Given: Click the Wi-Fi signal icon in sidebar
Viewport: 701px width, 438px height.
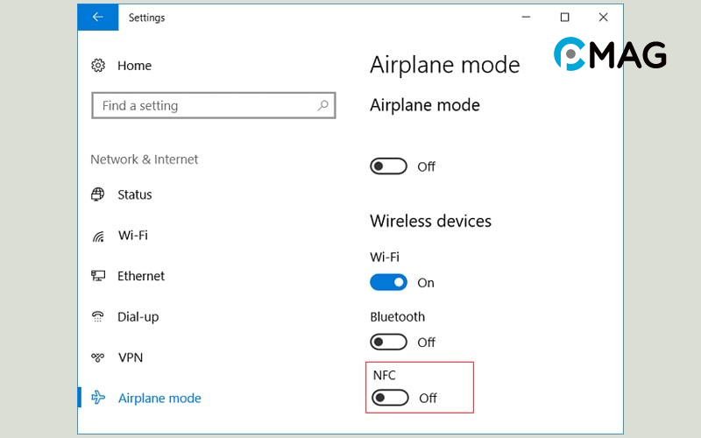Looking at the screenshot, I should pyautogui.click(x=98, y=236).
